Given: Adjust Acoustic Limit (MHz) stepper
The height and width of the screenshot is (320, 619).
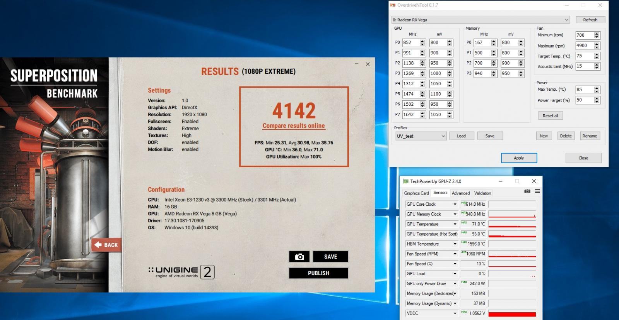Looking at the screenshot, I should [597, 66].
